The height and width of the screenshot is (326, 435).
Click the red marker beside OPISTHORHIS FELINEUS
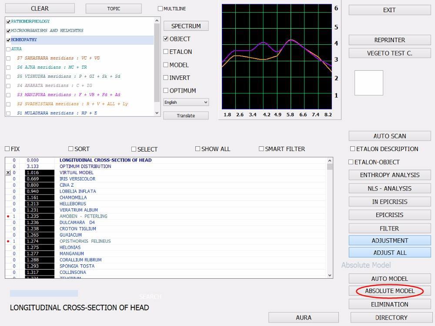(x=8, y=241)
